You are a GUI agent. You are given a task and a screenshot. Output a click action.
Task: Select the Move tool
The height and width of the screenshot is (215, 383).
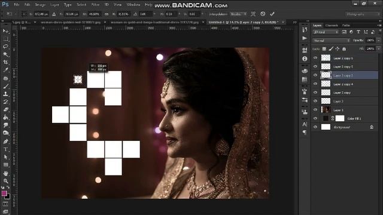coord(5,31)
